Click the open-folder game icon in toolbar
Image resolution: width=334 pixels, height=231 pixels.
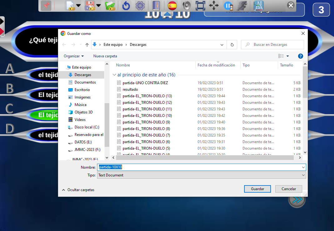click(x=111, y=6)
